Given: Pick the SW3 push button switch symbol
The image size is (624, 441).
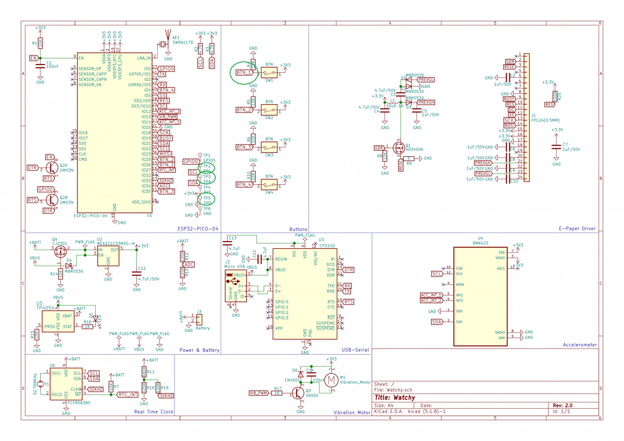Looking at the screenshot, I should (269, 147).
